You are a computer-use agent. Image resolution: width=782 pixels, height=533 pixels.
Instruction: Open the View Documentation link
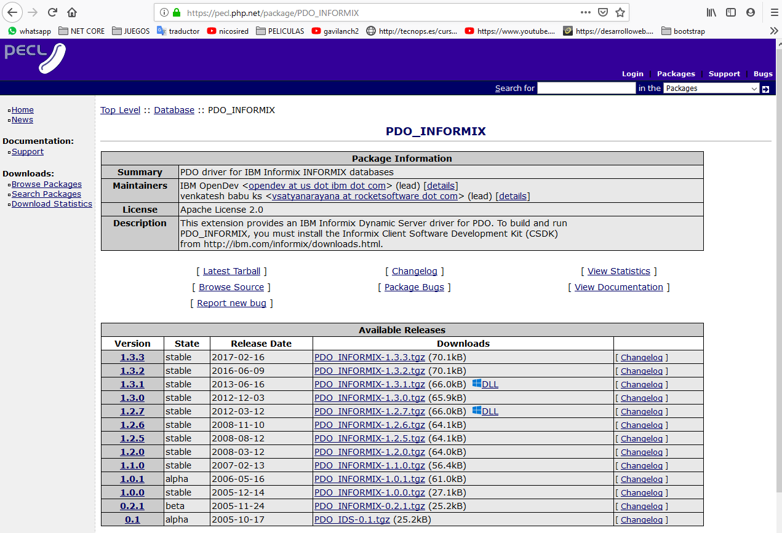(619, 287)
